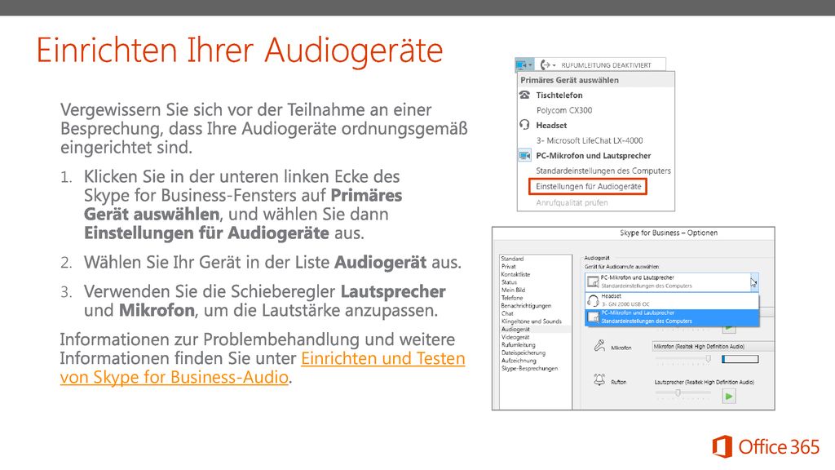
Task: Choose the highlighted PC-Mikrofon und Lautsprecher list option
Action: (672, 317)
